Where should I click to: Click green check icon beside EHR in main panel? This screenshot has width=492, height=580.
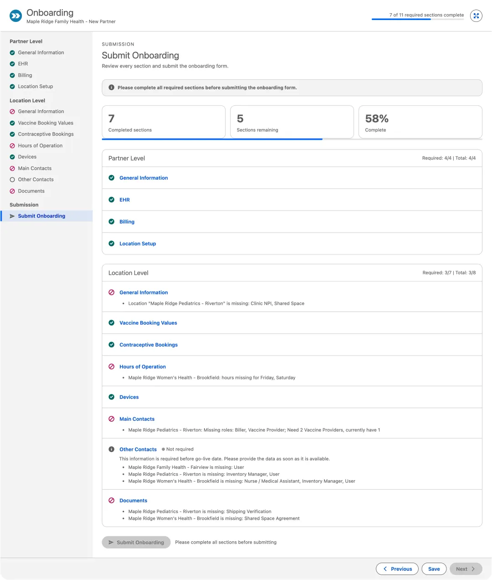click(x=112, y=200)
